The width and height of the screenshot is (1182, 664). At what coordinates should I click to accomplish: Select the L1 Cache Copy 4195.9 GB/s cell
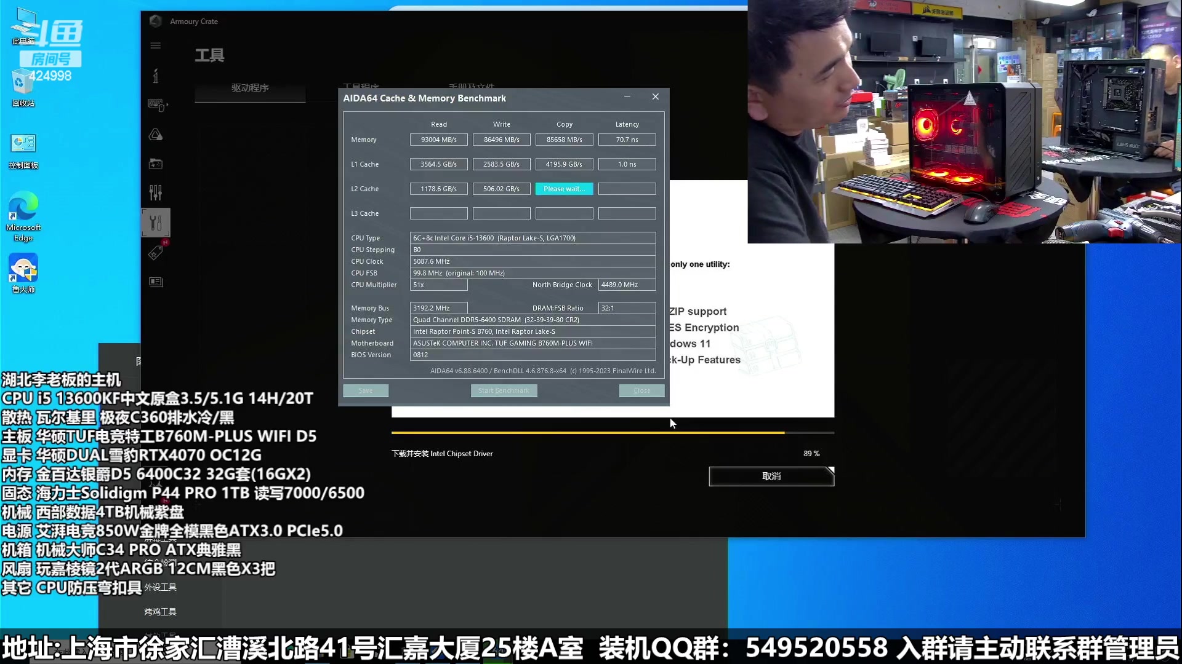pyautogui.click(x=565, y=164)
